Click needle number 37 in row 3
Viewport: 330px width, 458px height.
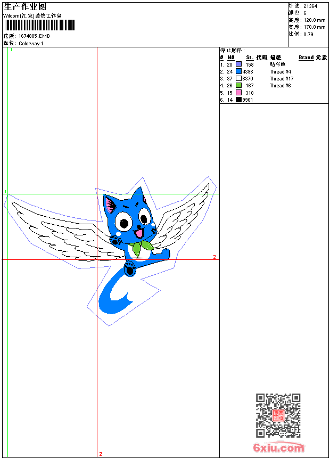[x=230, y=79]
